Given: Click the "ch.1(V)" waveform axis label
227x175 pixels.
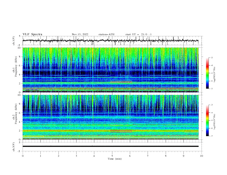Looking at the screenshot, I should point(14,41).
